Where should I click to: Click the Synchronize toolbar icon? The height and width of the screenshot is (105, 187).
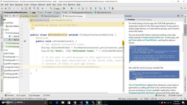pyautogui.click(x=9, y=8)
